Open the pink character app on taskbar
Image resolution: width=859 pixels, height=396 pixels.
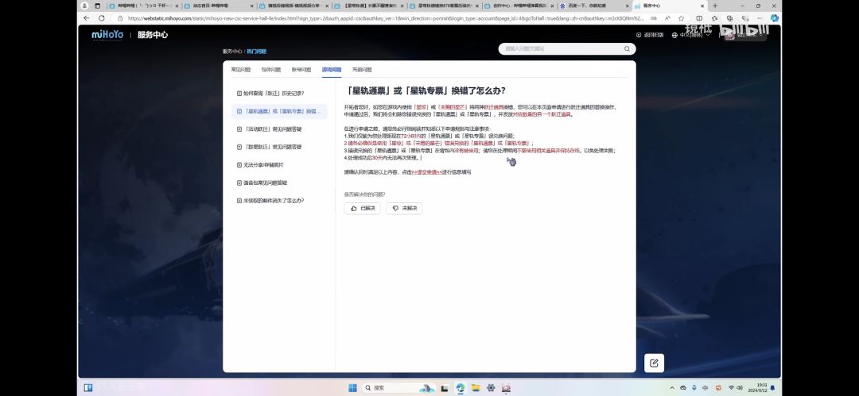click(506, 388)
